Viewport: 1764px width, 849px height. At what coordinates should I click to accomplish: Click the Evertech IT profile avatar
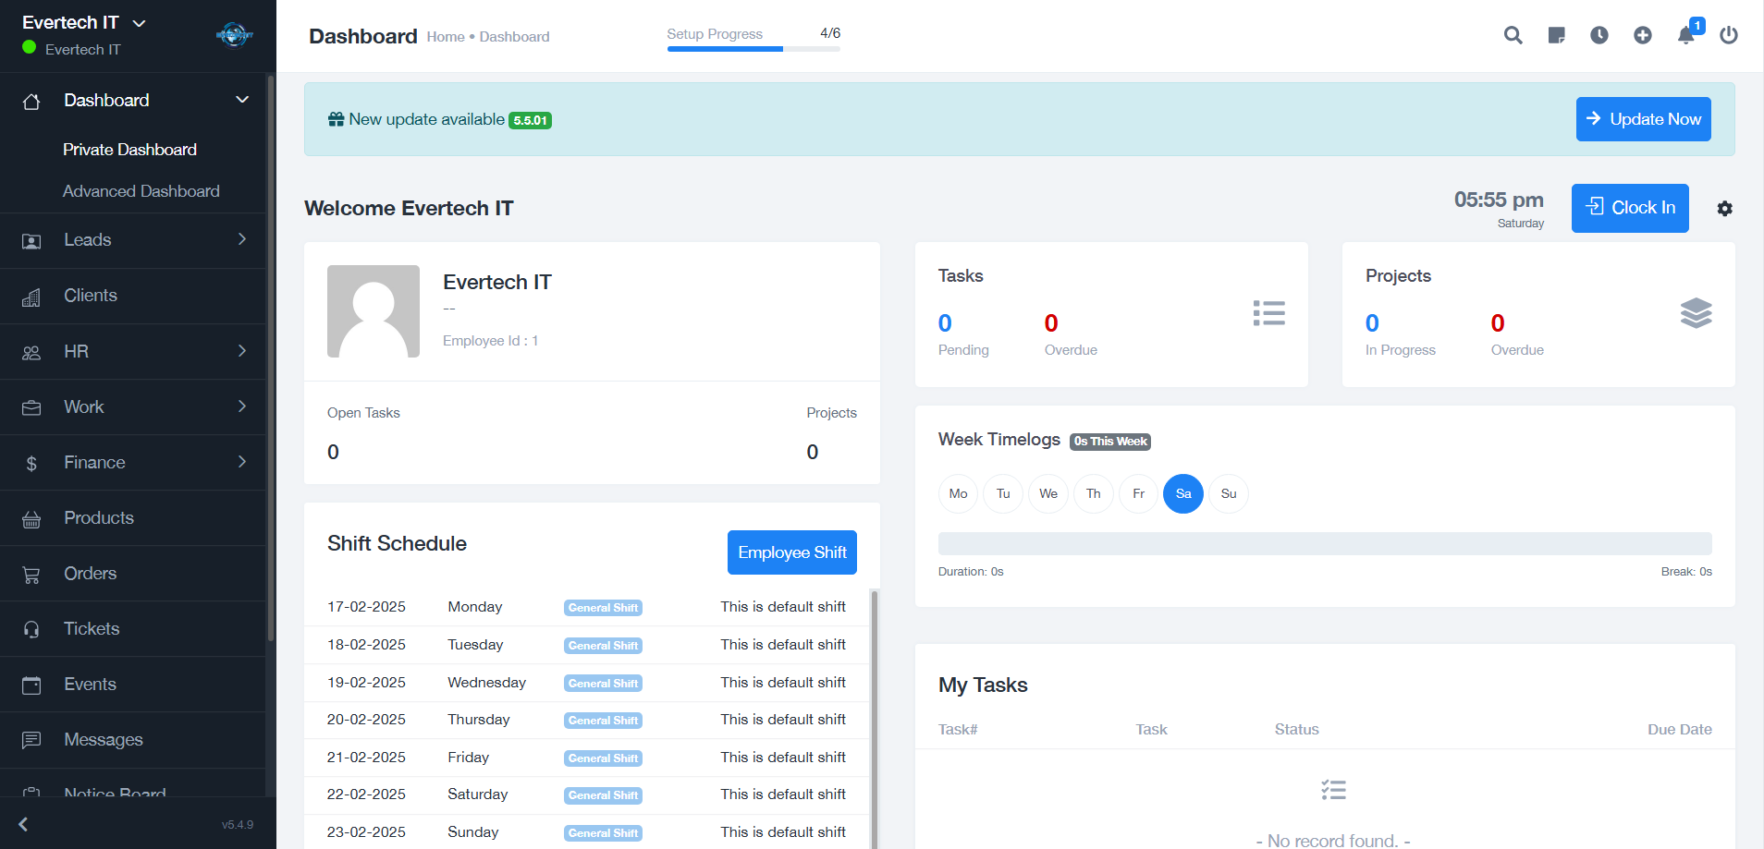pyautogui.click(x=374, y=311)
